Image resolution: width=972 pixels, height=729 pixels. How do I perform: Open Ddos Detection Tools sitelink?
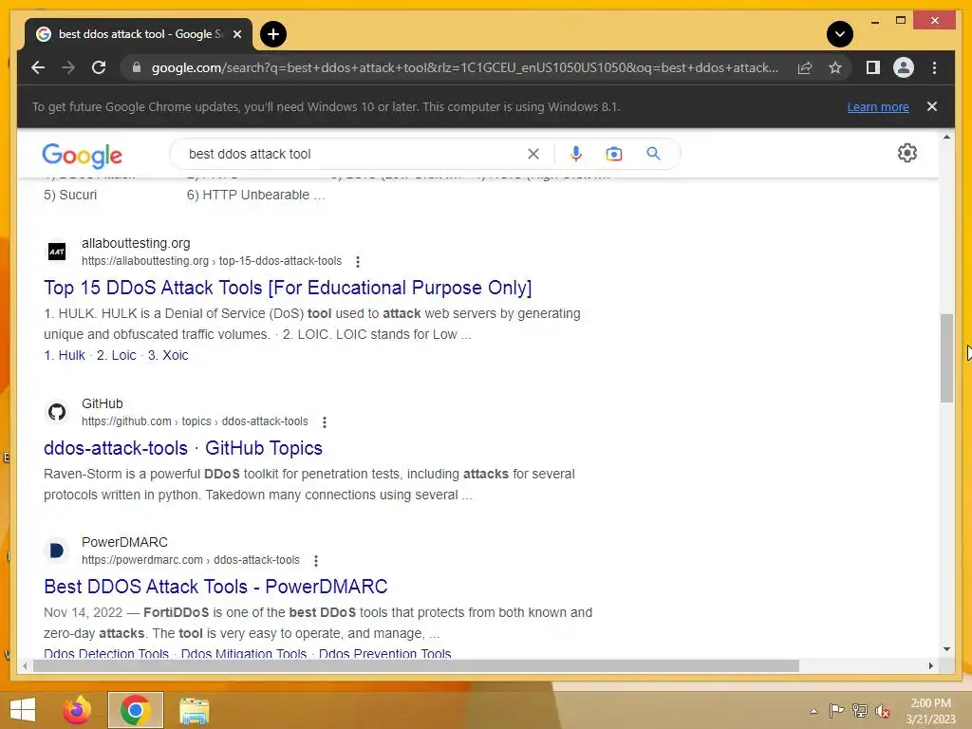click(x=106, y=653)
